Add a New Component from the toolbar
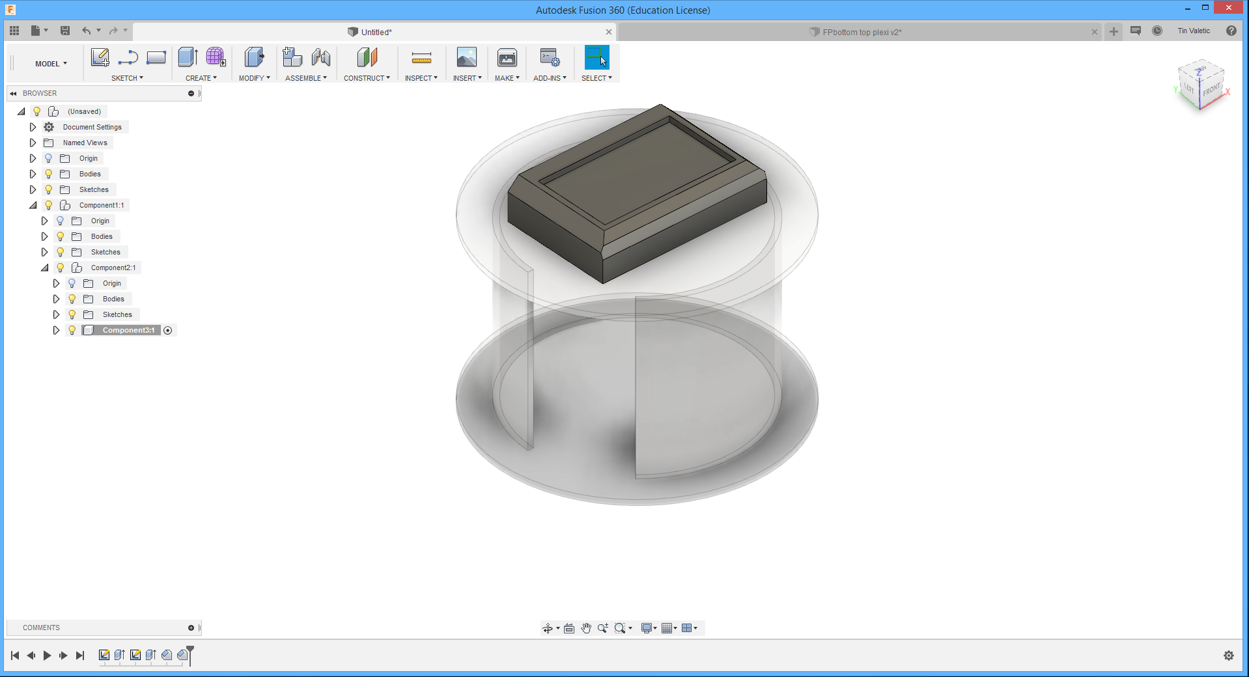This screenshot has width=1249, height=677. [292, 57]
